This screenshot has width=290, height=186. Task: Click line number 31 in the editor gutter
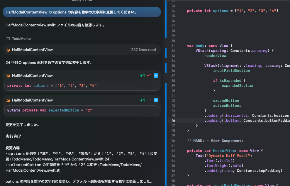173,46
